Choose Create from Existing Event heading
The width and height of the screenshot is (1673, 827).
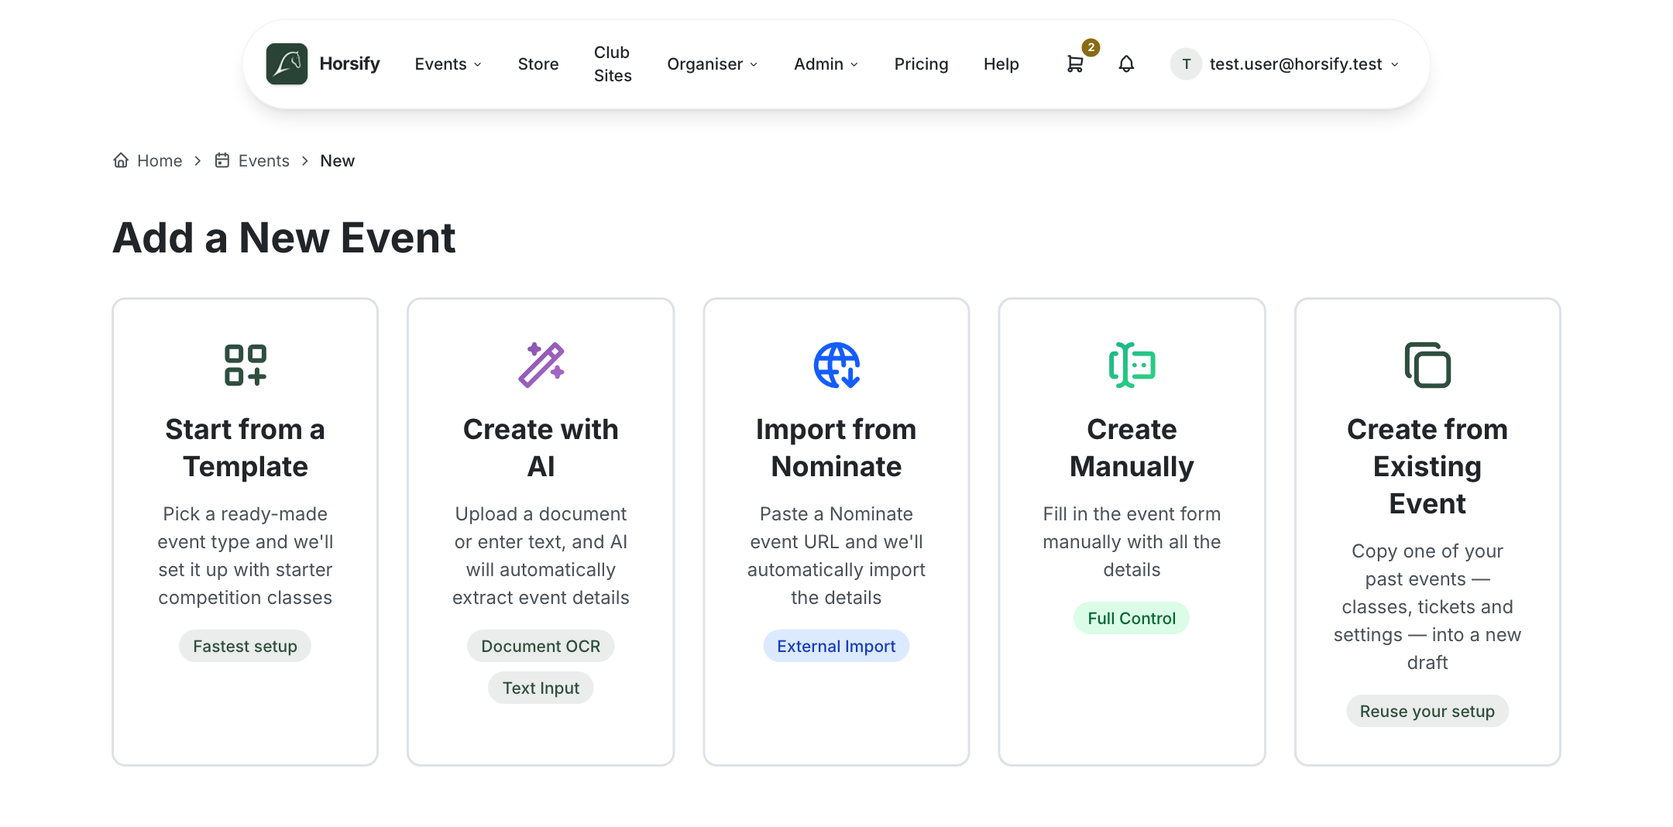coord(1427,466)
